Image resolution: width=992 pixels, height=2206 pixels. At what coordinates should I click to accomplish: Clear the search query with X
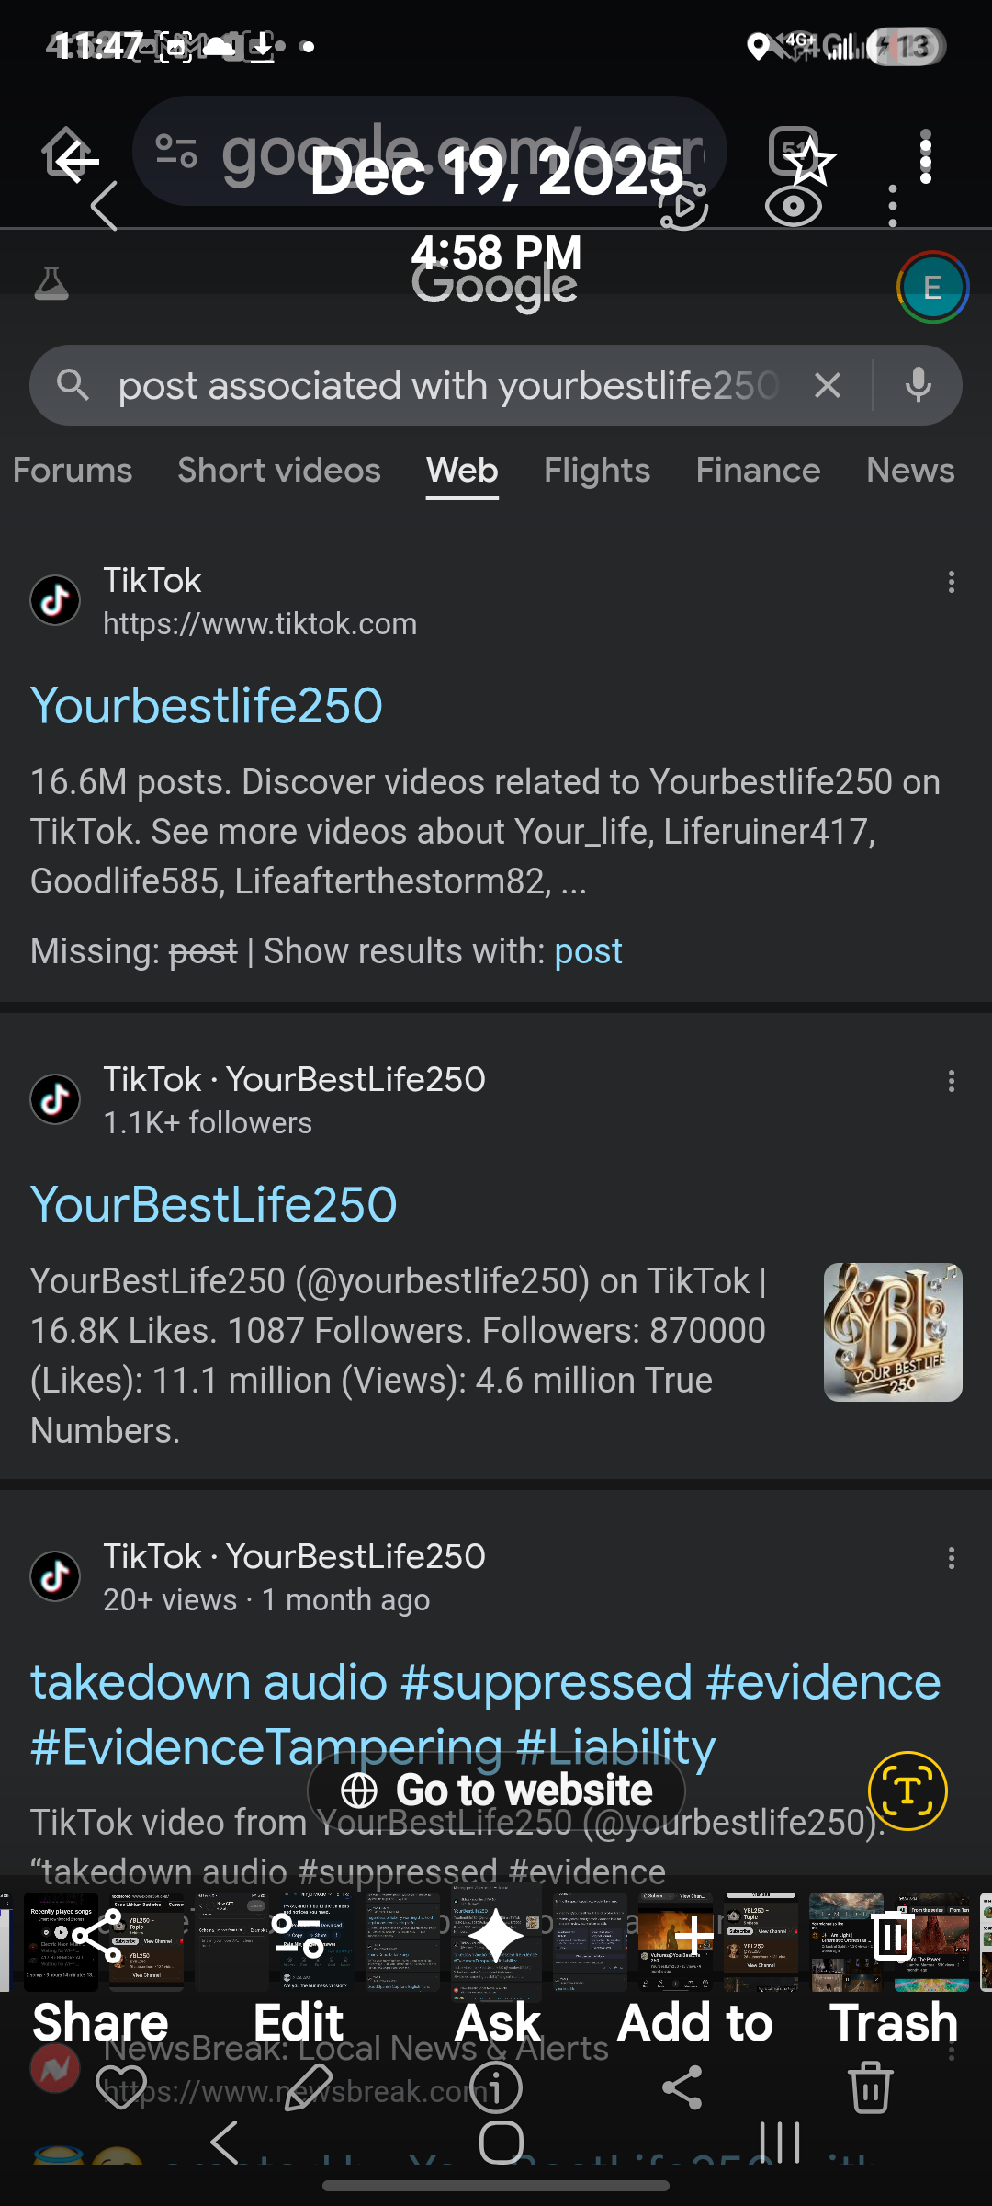tap(828, 385)
